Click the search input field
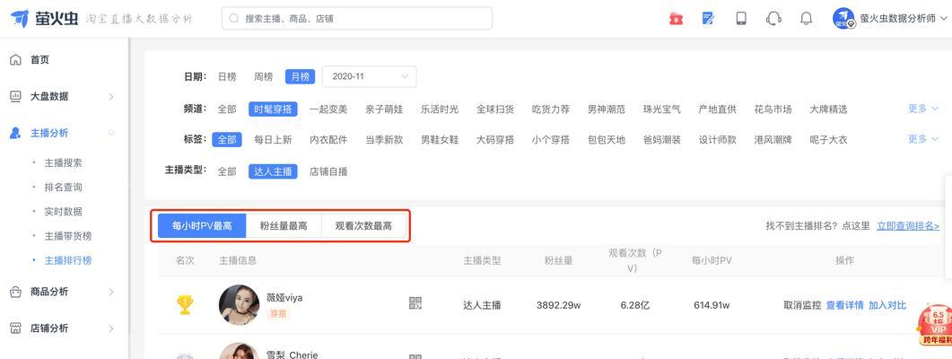Image resolution: width=952 pixels, height=359 pixels. [x=357, y=18]
